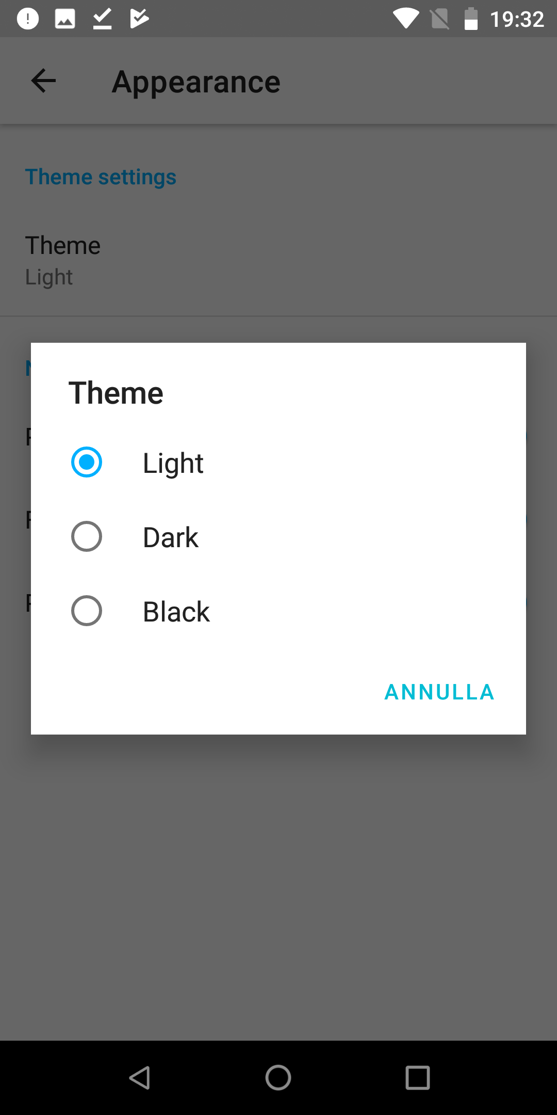This screenshot has height=1115, width=557.
Task: Tap the Wi-Fi status icon
Action: [406, 19]
